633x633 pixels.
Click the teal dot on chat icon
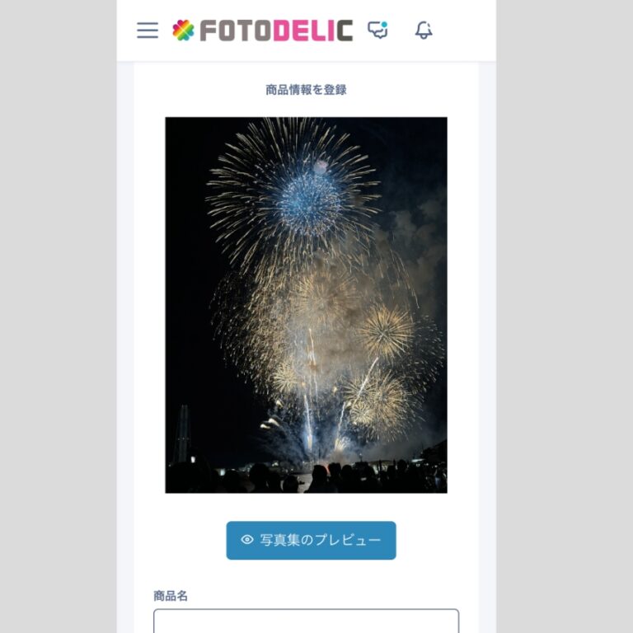384,25
